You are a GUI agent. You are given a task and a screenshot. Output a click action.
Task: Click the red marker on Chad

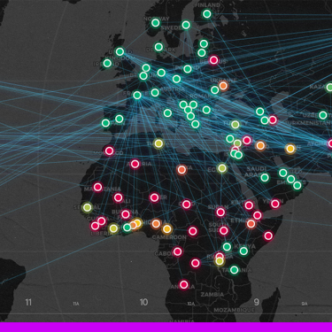(x=186, y=204)
